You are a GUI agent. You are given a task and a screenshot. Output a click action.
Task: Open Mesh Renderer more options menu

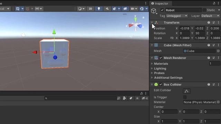(218, 58)
